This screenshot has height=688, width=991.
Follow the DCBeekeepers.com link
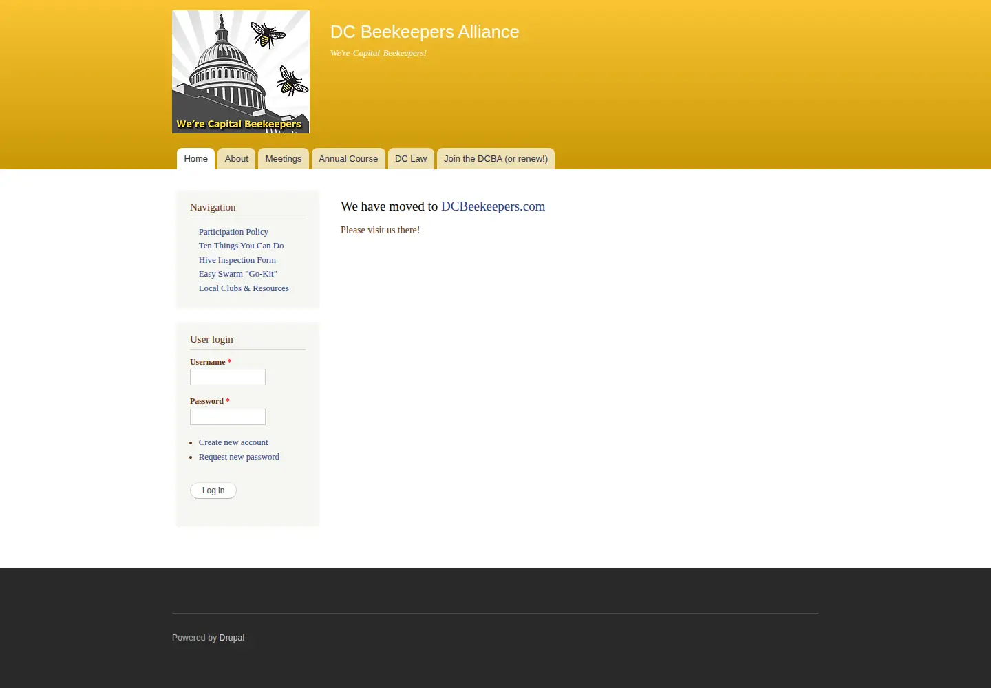493,206
